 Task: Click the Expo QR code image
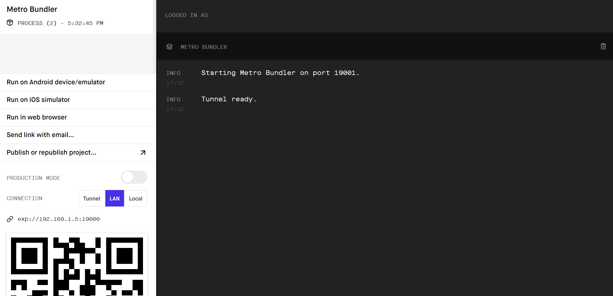[x=77, y=265]
